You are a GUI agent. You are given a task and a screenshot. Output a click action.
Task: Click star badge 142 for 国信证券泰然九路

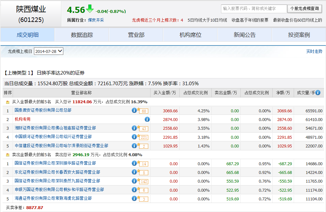[143, 181]
